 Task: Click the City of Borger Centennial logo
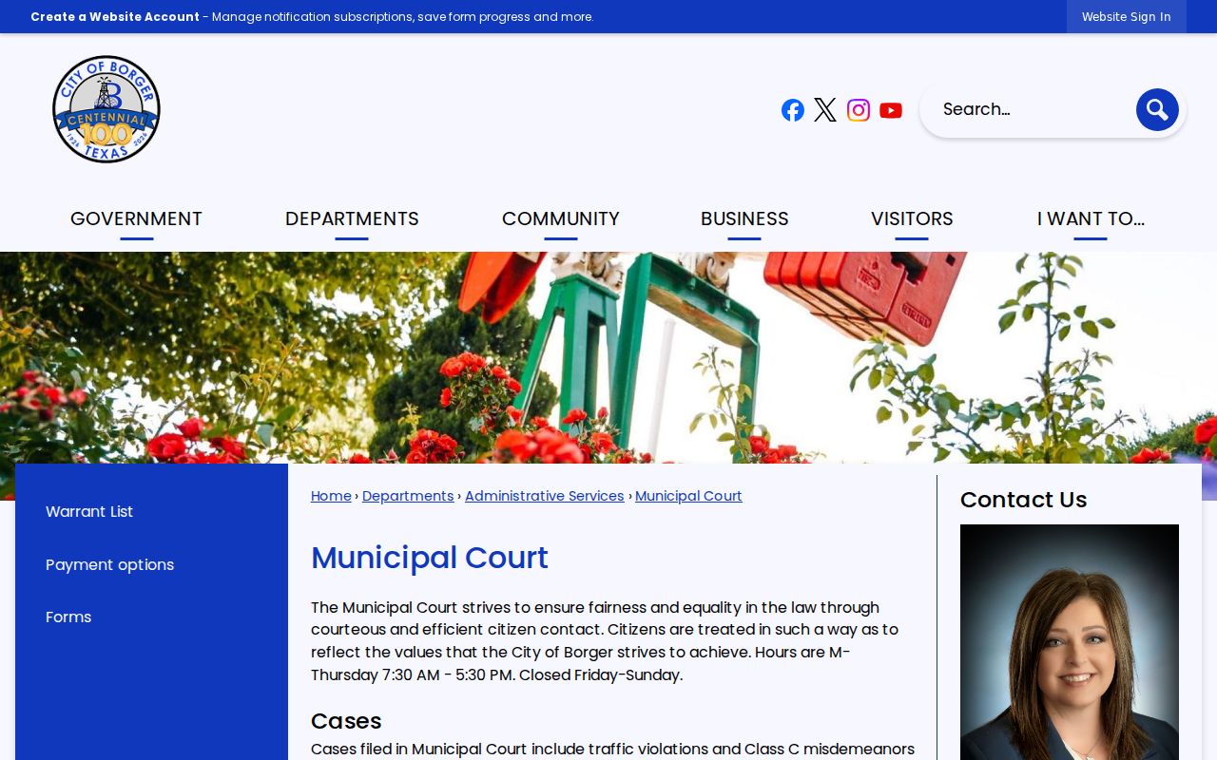(106, 109)
